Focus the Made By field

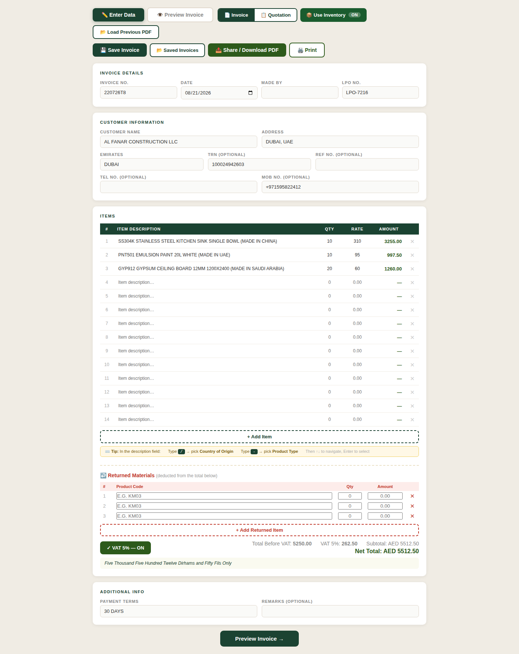pyautogui.click(x=300, y=93)
